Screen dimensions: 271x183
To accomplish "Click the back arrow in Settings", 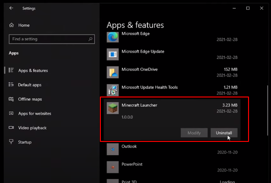I will point(11,8).
